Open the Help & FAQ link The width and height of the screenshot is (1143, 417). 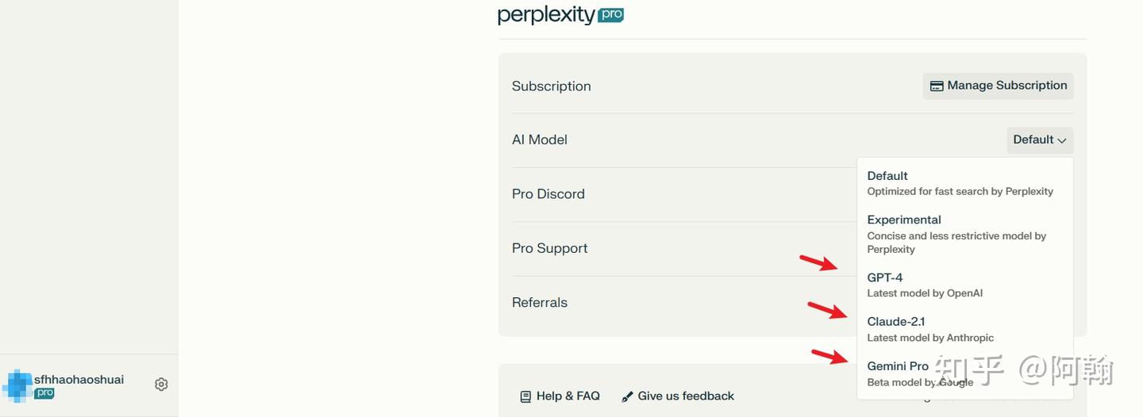click(x=568, y=396)
